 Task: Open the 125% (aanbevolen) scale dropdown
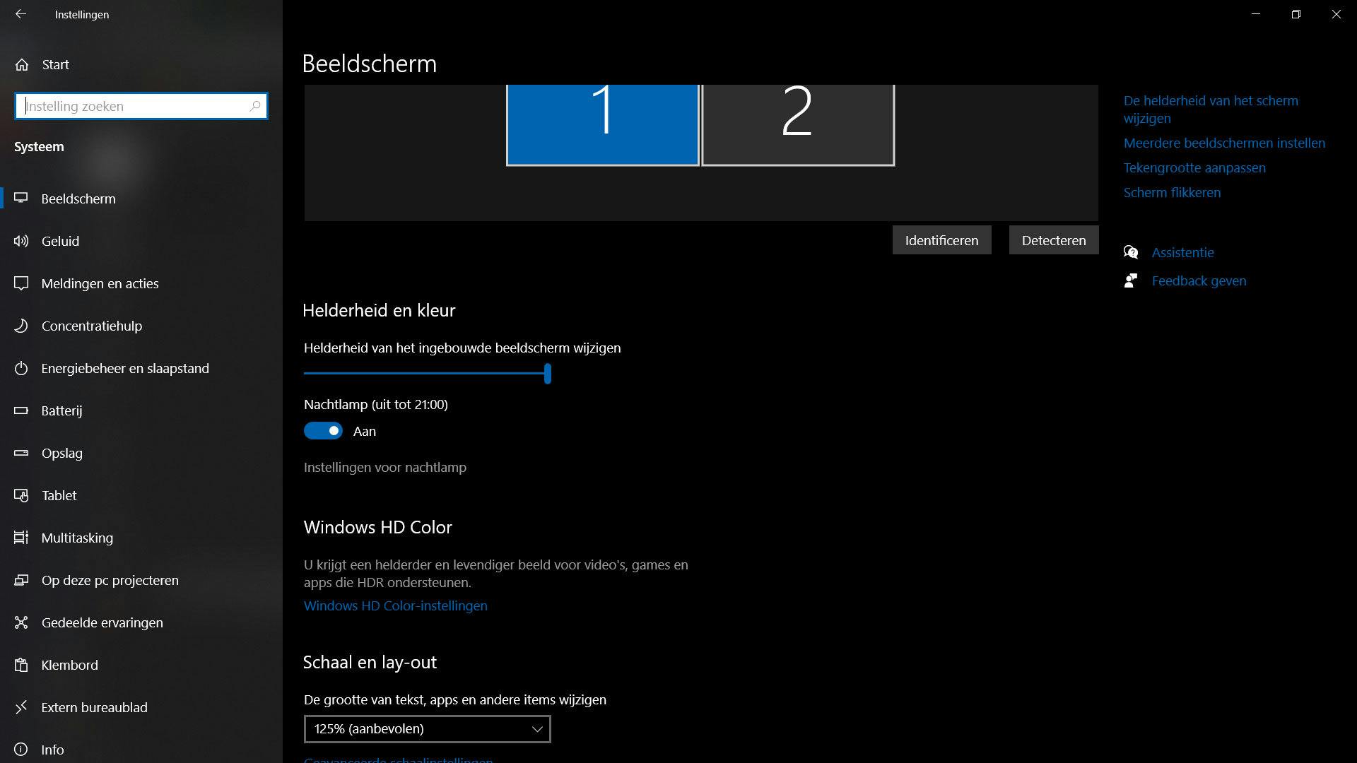coord(427,729)
